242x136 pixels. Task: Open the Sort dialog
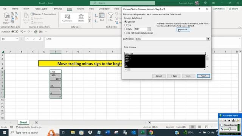102,17
